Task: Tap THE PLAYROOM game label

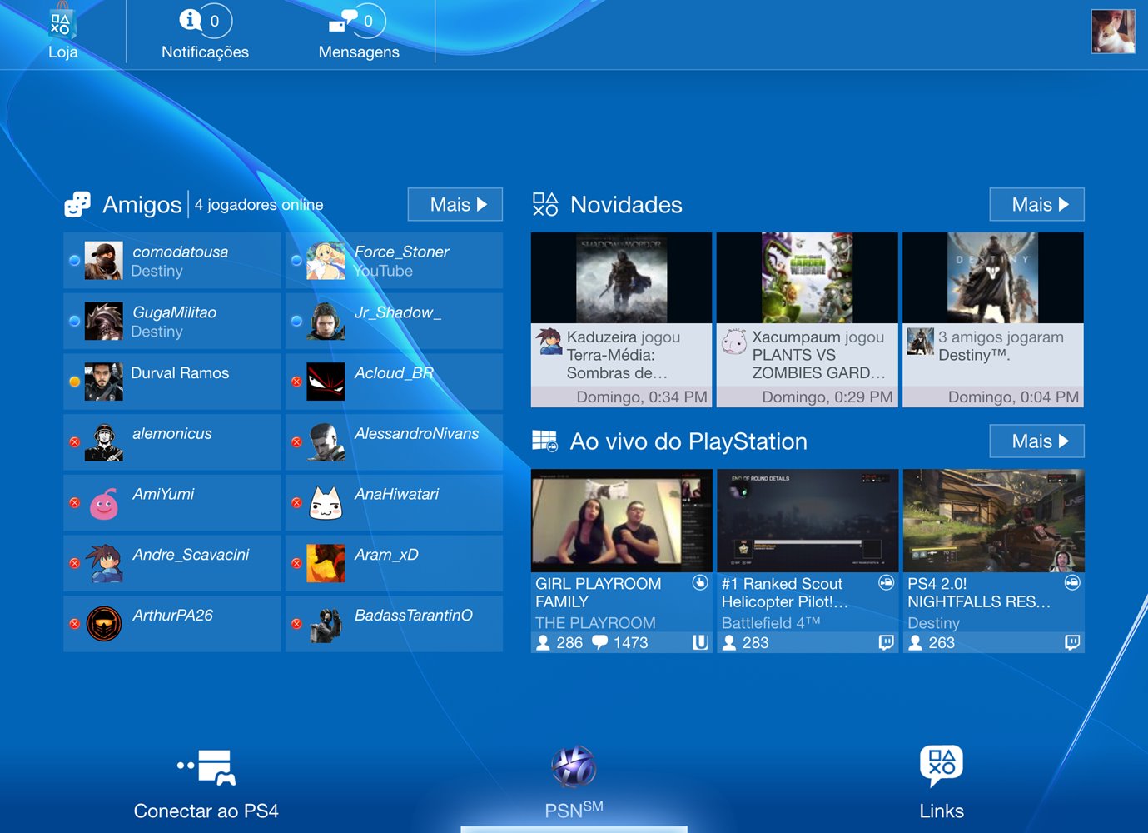Action: [x=595, y=623]
